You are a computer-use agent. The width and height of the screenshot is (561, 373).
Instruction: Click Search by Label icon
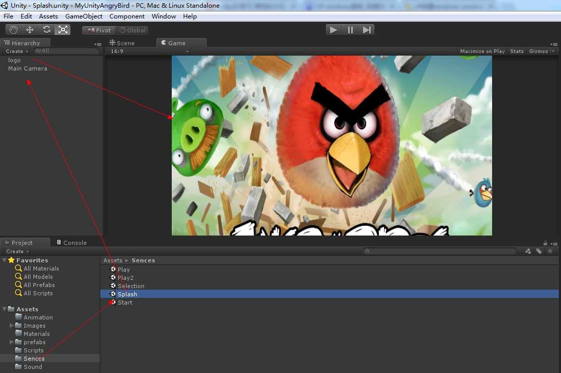coord(539,251)
